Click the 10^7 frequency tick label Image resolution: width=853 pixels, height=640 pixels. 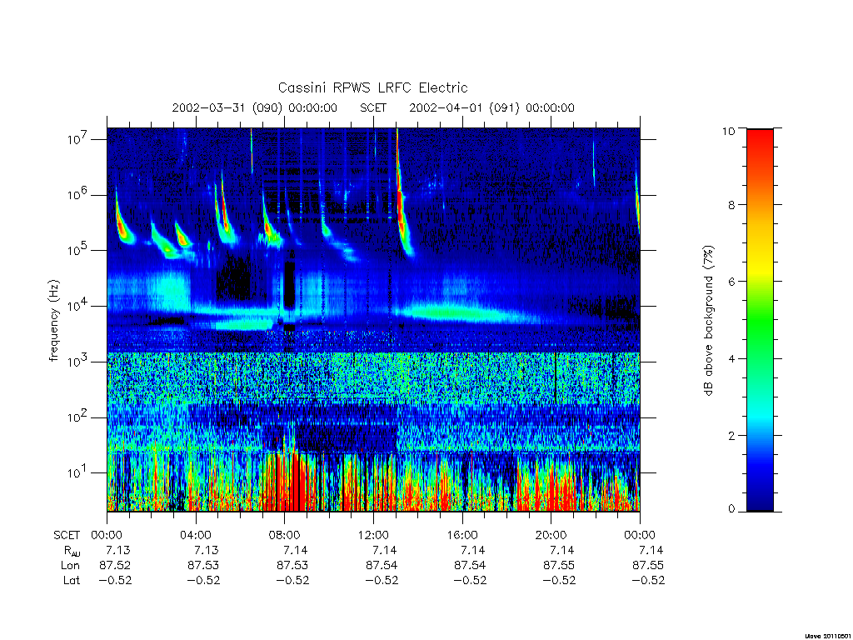78,139
